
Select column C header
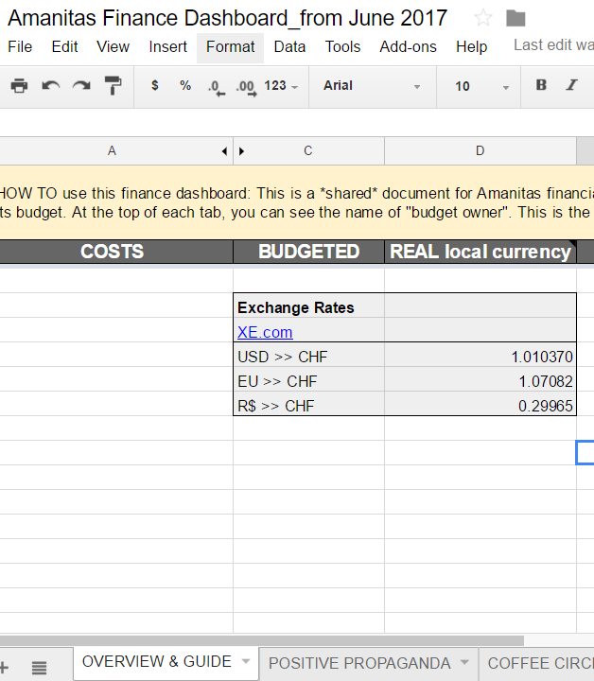[307, 151]
